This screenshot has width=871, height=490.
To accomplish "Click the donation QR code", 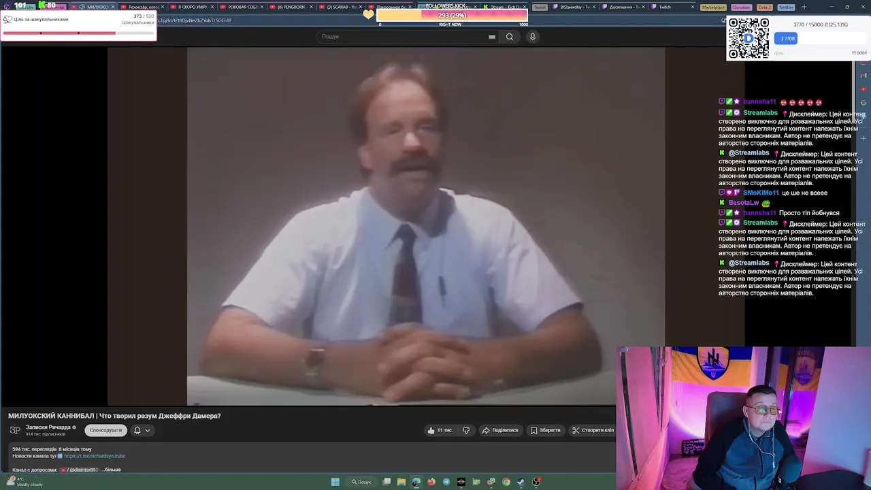I will click(x=749, y=38).
